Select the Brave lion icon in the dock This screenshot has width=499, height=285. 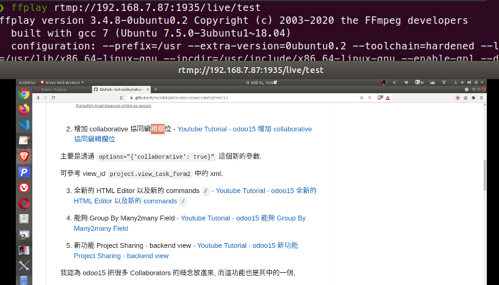click(x=24, y=156)
